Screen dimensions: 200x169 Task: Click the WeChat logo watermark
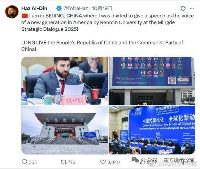[135, 160]
